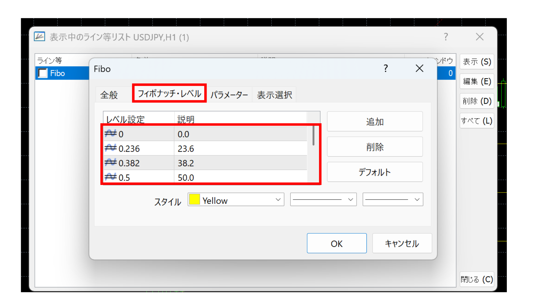Click the level icon next to 0.236
540x304 pixels.
pos(111,148)
